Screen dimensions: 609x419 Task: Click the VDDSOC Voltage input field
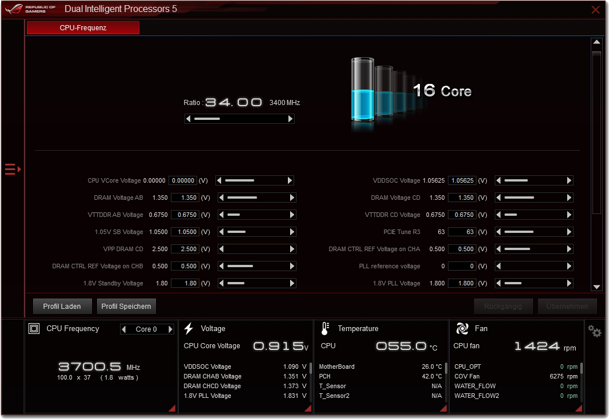462,180
